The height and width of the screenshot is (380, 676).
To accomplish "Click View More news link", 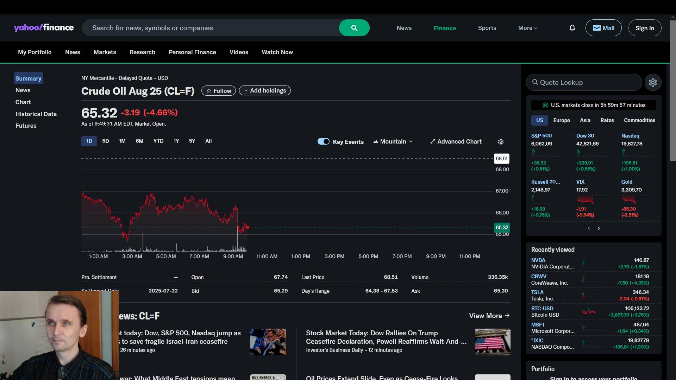I will click(489, 316).
